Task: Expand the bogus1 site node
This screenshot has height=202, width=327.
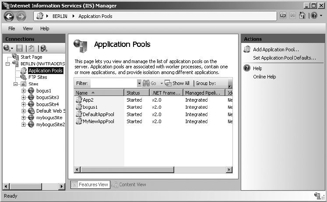Action: click(23, 91)
